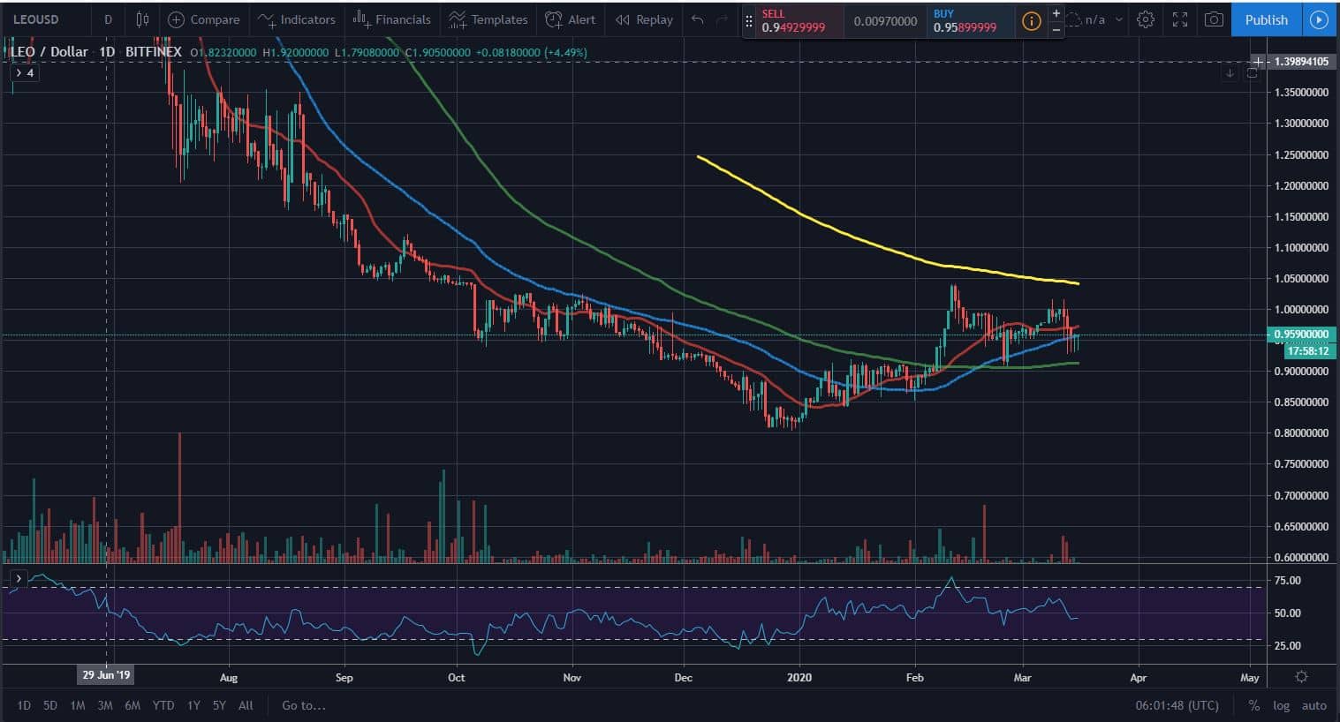
Task: Create a new Alert
Action: 570,19
